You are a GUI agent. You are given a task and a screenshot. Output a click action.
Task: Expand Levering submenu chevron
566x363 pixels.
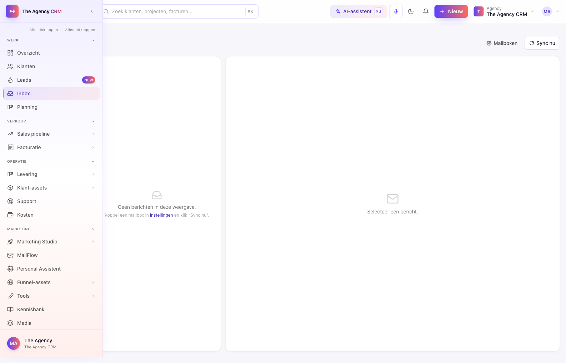click(93, 174)
